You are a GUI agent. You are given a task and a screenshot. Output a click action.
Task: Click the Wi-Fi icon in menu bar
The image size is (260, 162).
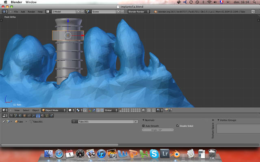pyautogui.click(x=209, y=2)
